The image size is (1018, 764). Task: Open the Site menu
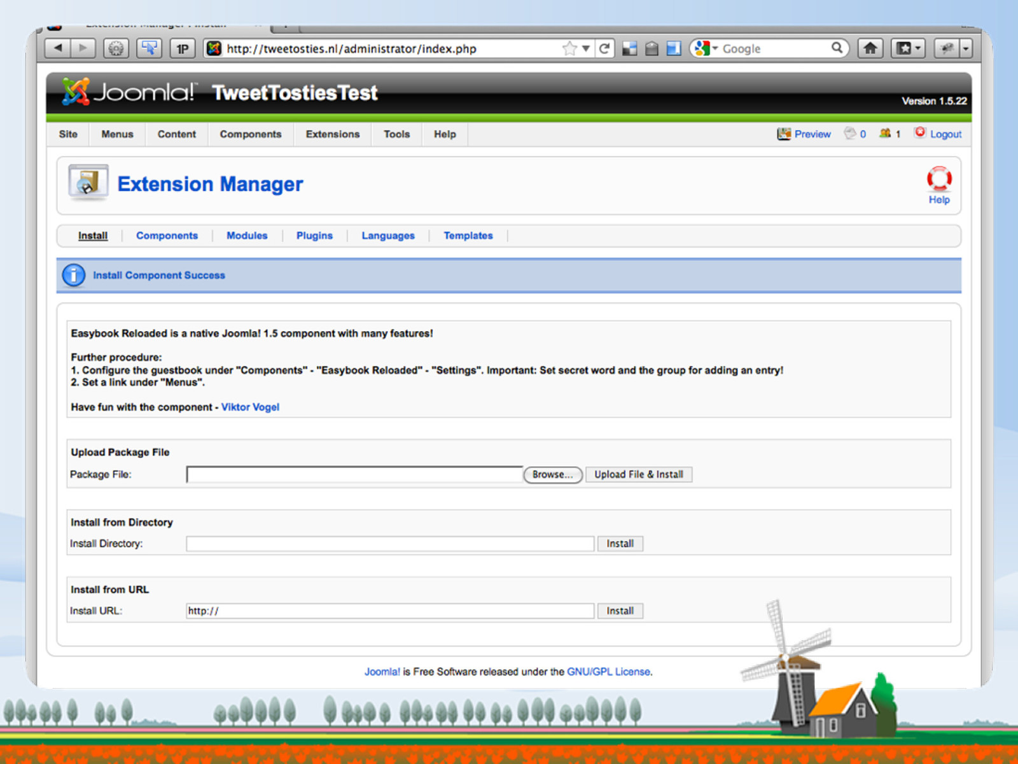point(68,134)
